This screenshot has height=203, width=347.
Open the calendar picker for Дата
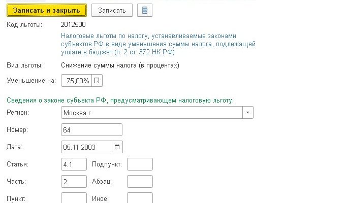(117, 147)
